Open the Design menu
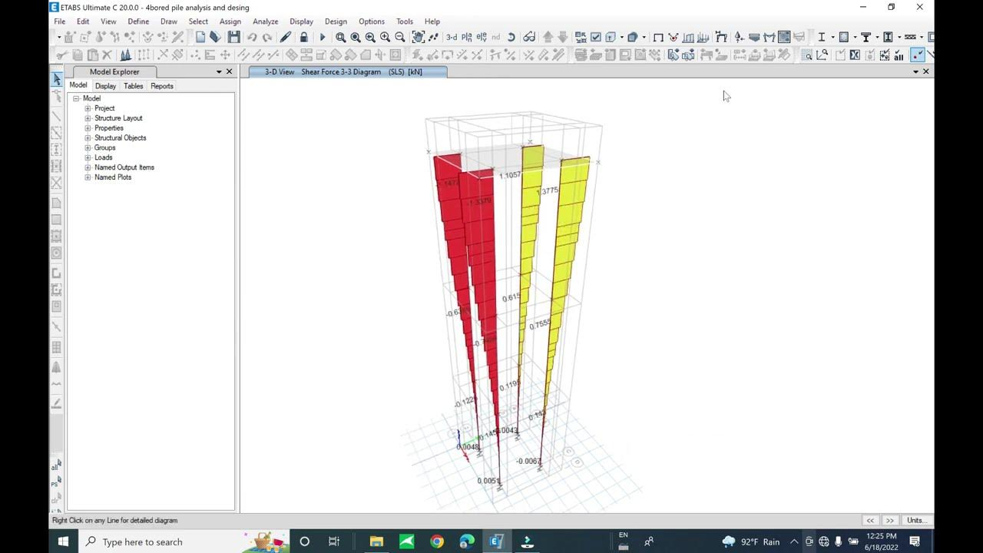Viewport: 983px width, 553px height. click(x=336, y=22)
